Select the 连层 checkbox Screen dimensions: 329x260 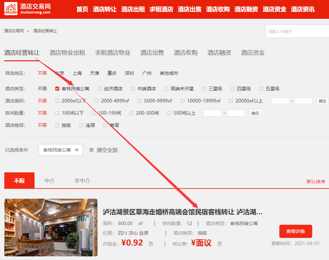tap(81, 125)
